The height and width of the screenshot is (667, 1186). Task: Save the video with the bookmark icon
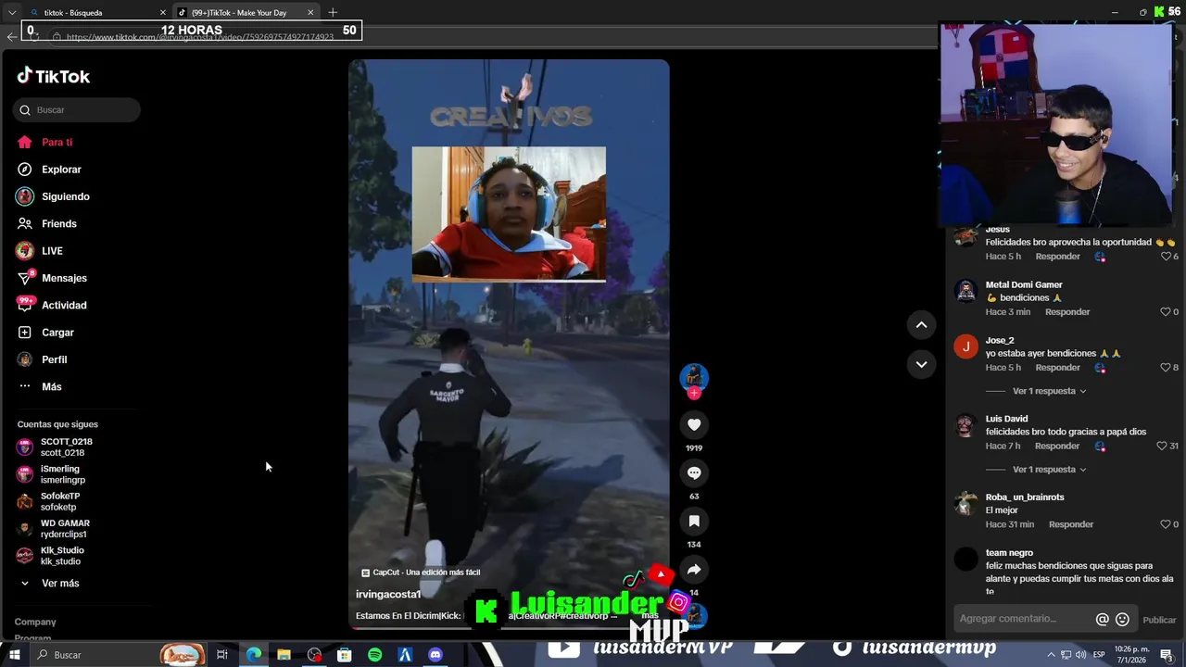tap(694, 521)
